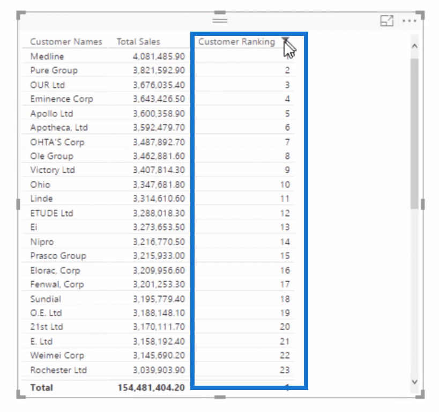Click the 3,600,358.90 sales value
Image resolution: width=439 pixels, height=412 pixels.
(159, 114)
